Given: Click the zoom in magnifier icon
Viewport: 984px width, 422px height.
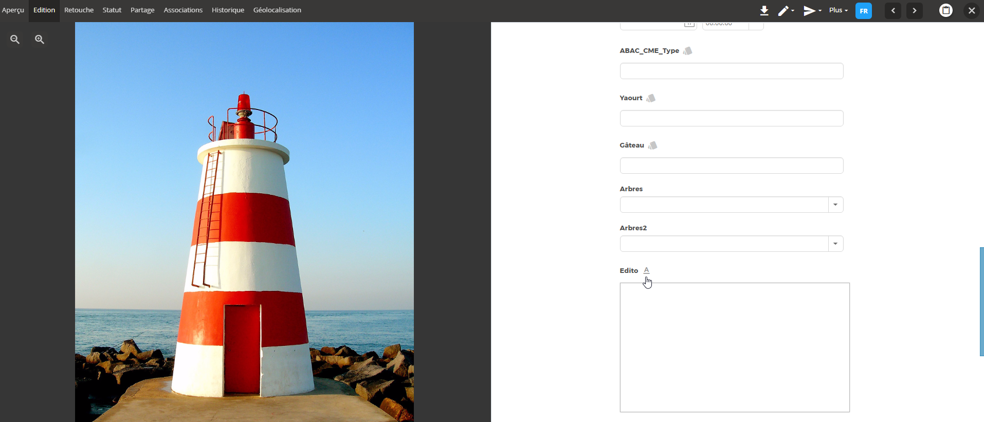Looking at the screenshot, I should [40, 40].
